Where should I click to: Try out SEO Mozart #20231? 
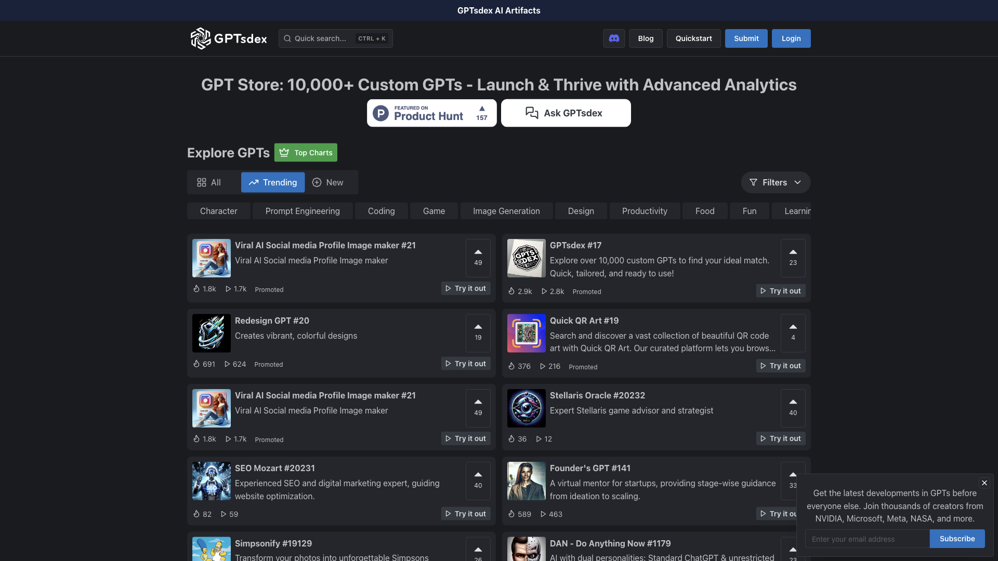pos(465,513)
